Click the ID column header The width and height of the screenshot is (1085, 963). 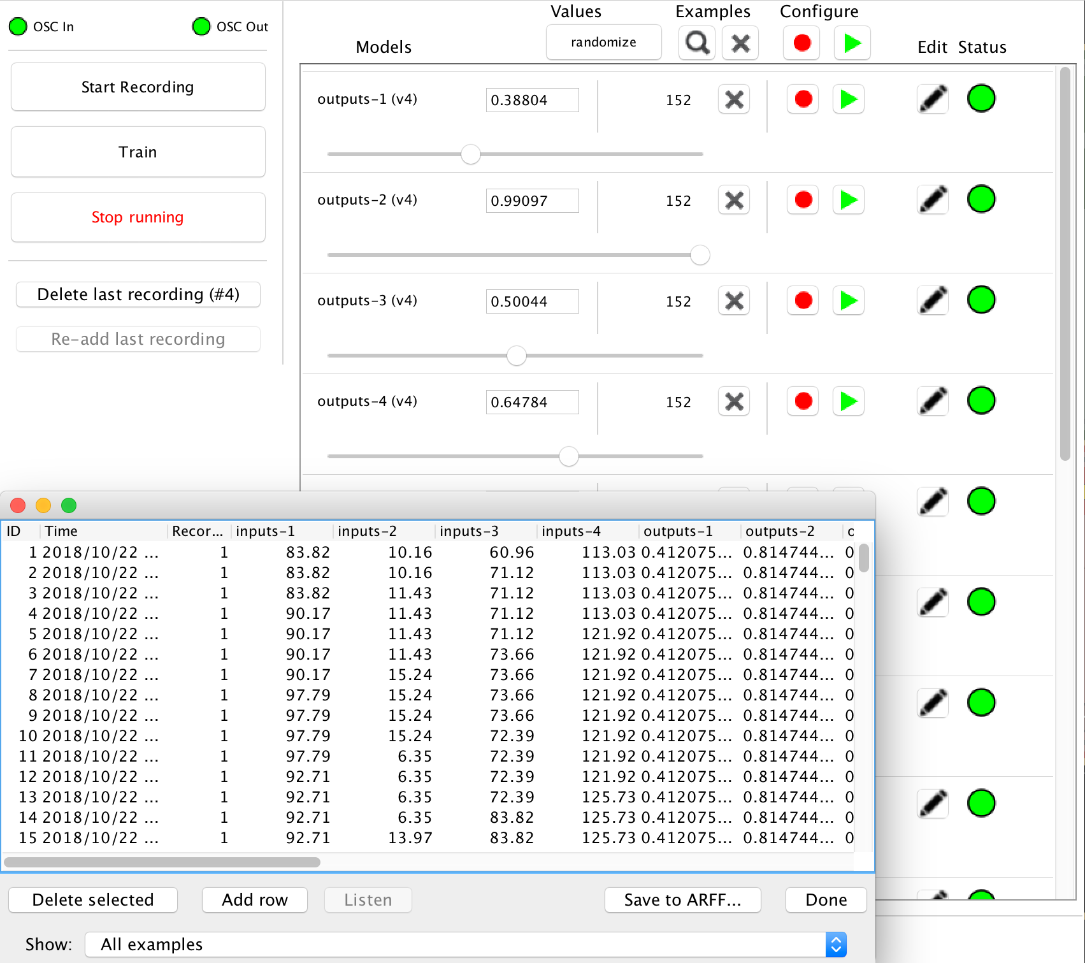(x=22, y=531)
